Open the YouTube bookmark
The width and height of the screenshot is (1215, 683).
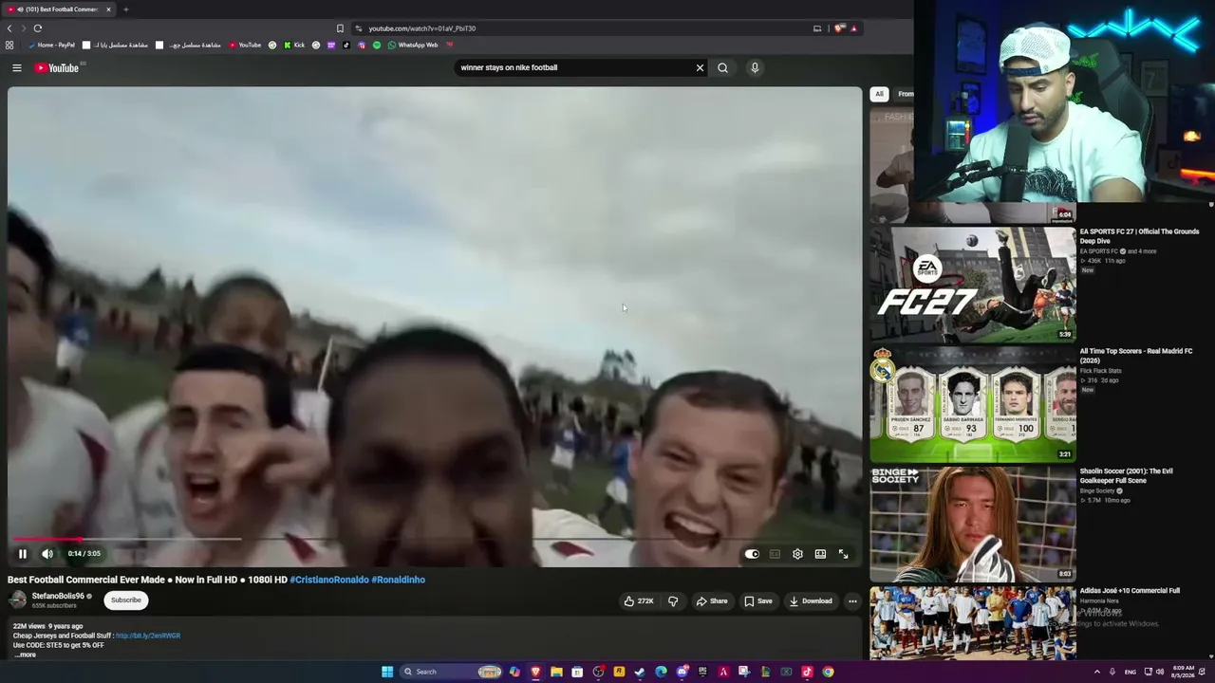coord(245,45)
